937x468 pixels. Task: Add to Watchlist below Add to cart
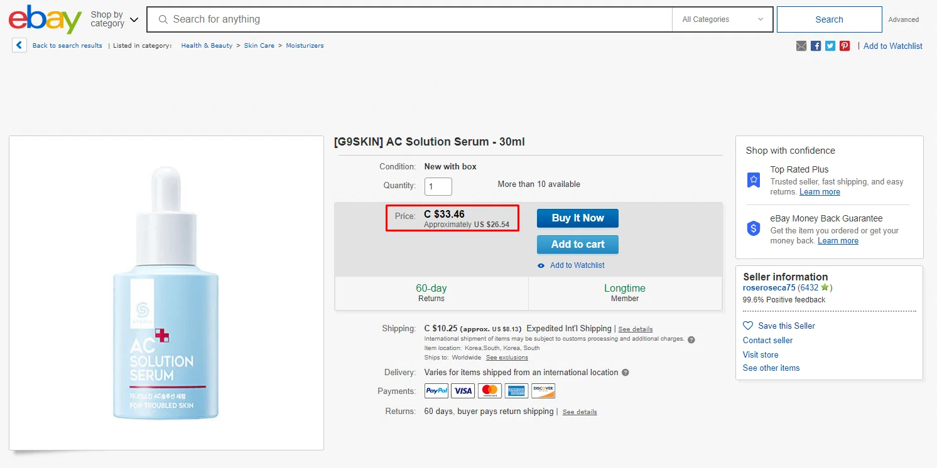pos(577,265)
